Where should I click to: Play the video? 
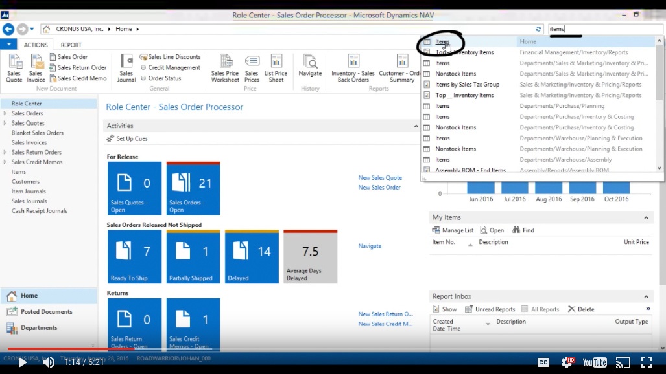tap(22, 362)
